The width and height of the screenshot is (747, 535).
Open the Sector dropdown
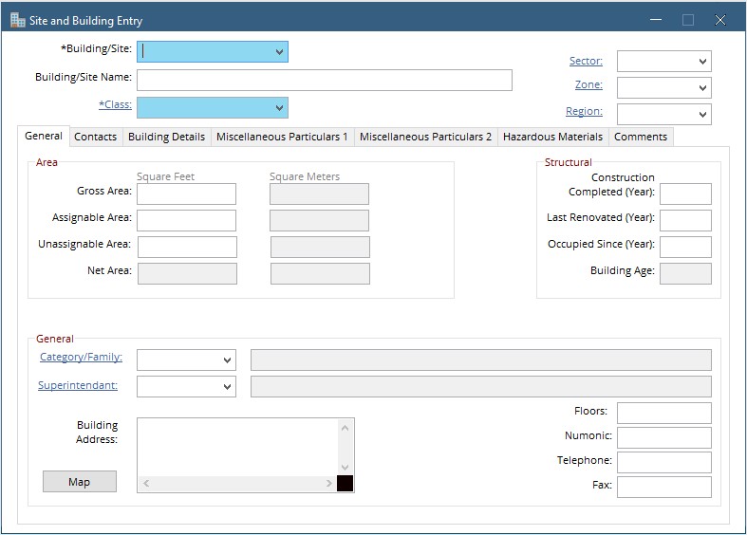pyautogui.click(x=702, y=62)
